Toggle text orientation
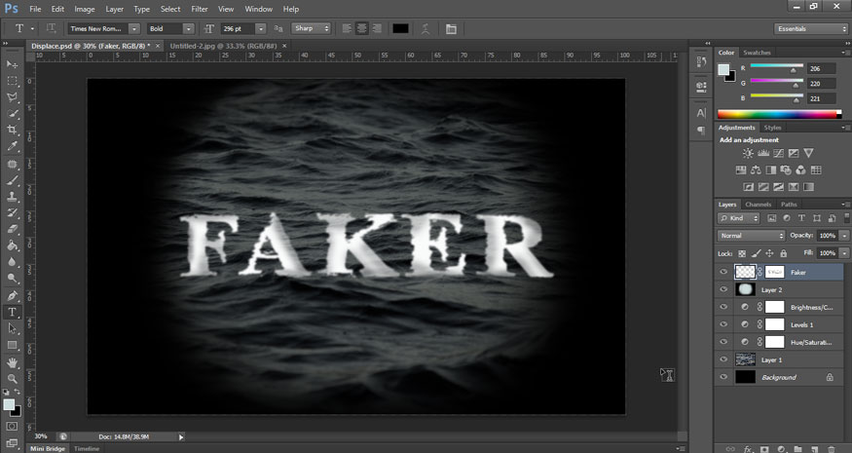852x453 pixels. tap(51, 28)
